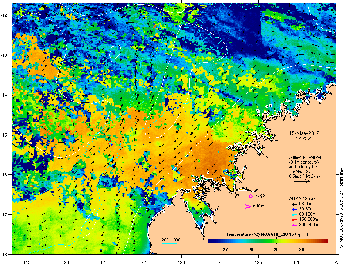Click the '30' colorbar tick label
The height and width of the screenshot is (266, 344).
(x=301, y=250)
